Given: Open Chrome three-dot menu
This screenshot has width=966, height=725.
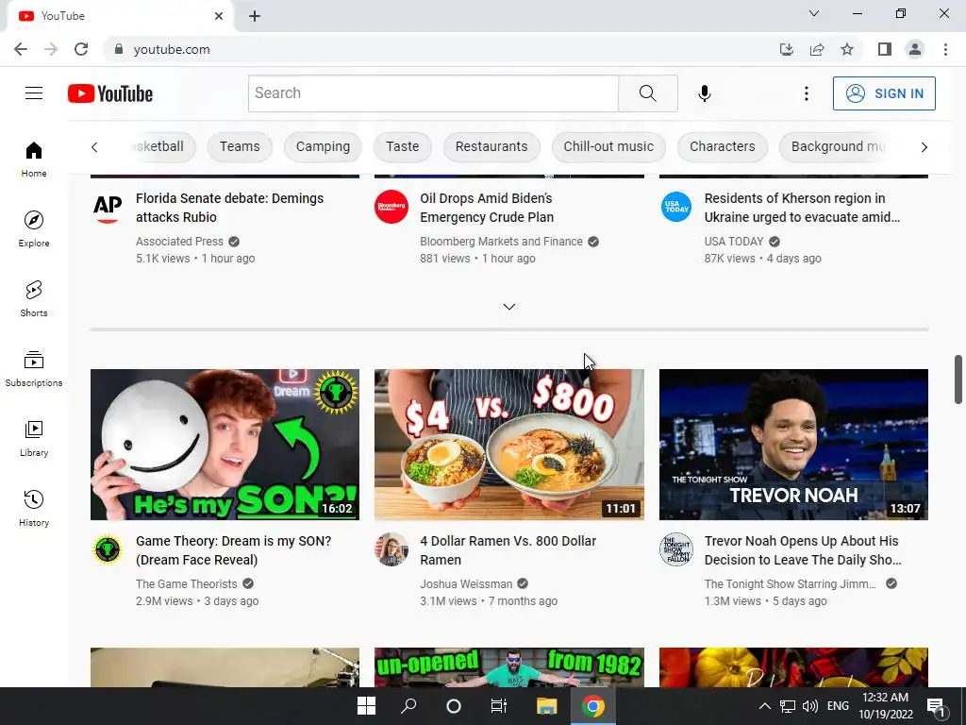Looking at the screenshot, I should [945, 49].
